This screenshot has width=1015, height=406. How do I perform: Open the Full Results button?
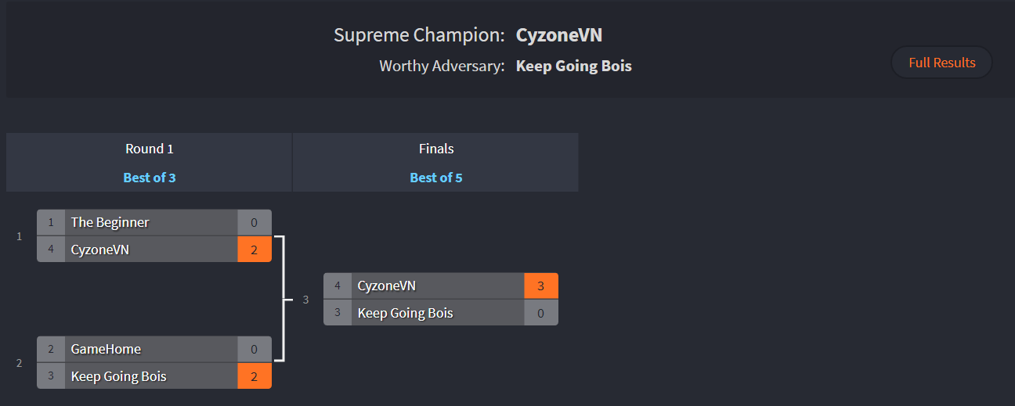pyautogui.click(x=941, y=63)
